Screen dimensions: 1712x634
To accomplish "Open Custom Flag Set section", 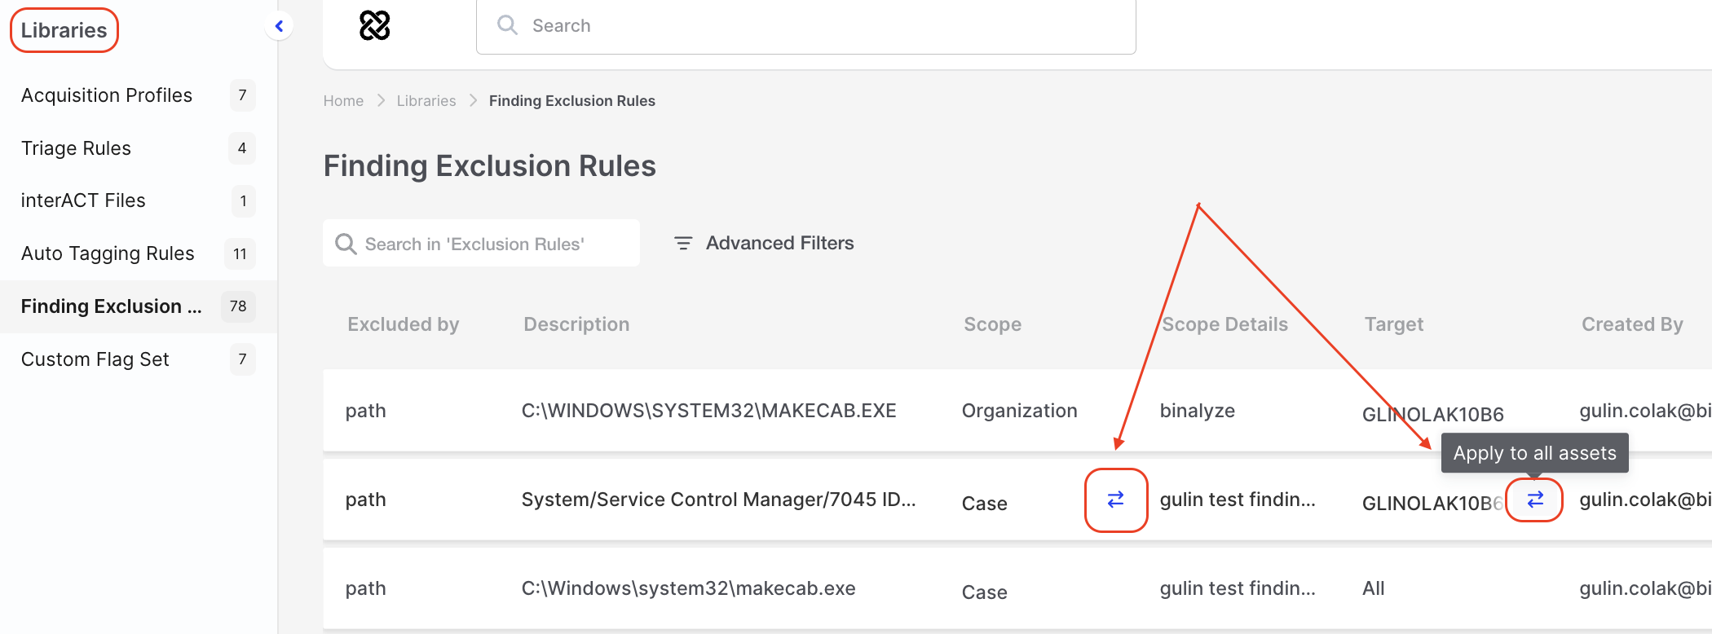I will coord(95,359).
